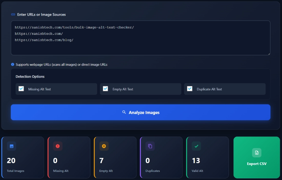Click the info icon about supported URLs
The width and height of the screenshot is (282, 180).
(13, 65)
